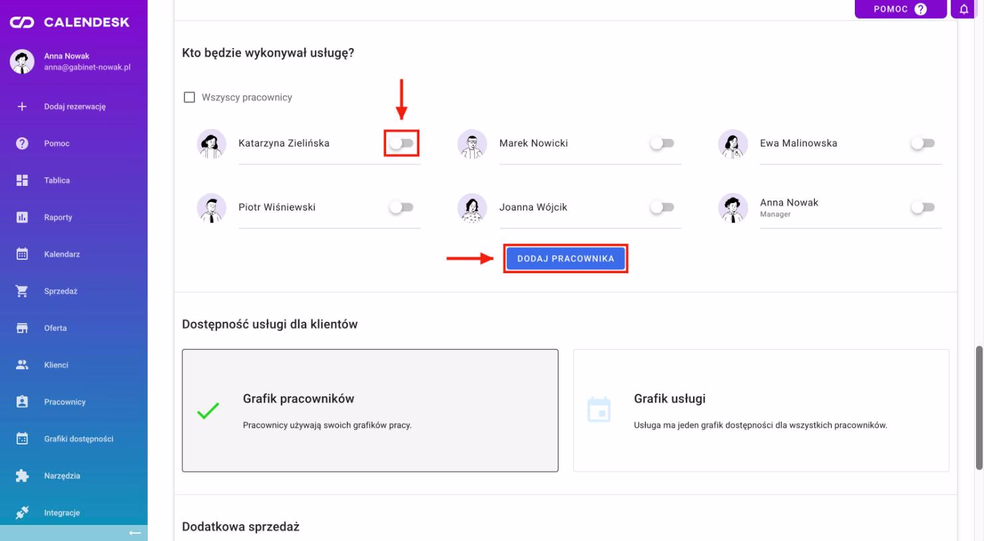Enable the toggle for Marek Nowicki
The height and width of the screenshot is (541, 984).
(662, 143)
